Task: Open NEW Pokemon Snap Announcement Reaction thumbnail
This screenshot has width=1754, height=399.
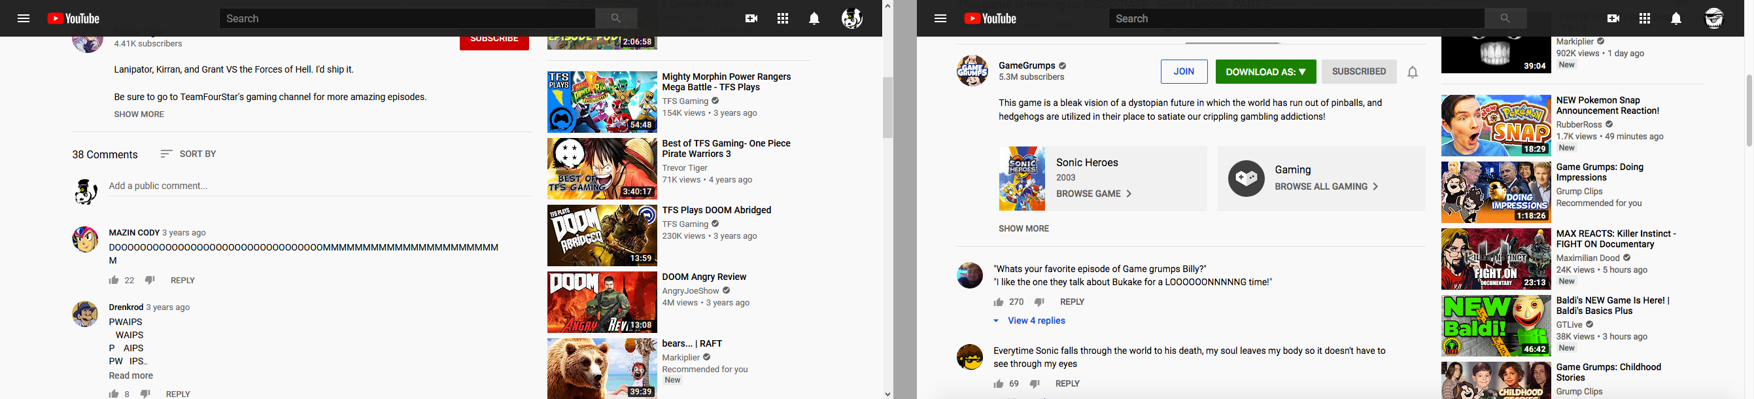Action: coord(1496,126)
